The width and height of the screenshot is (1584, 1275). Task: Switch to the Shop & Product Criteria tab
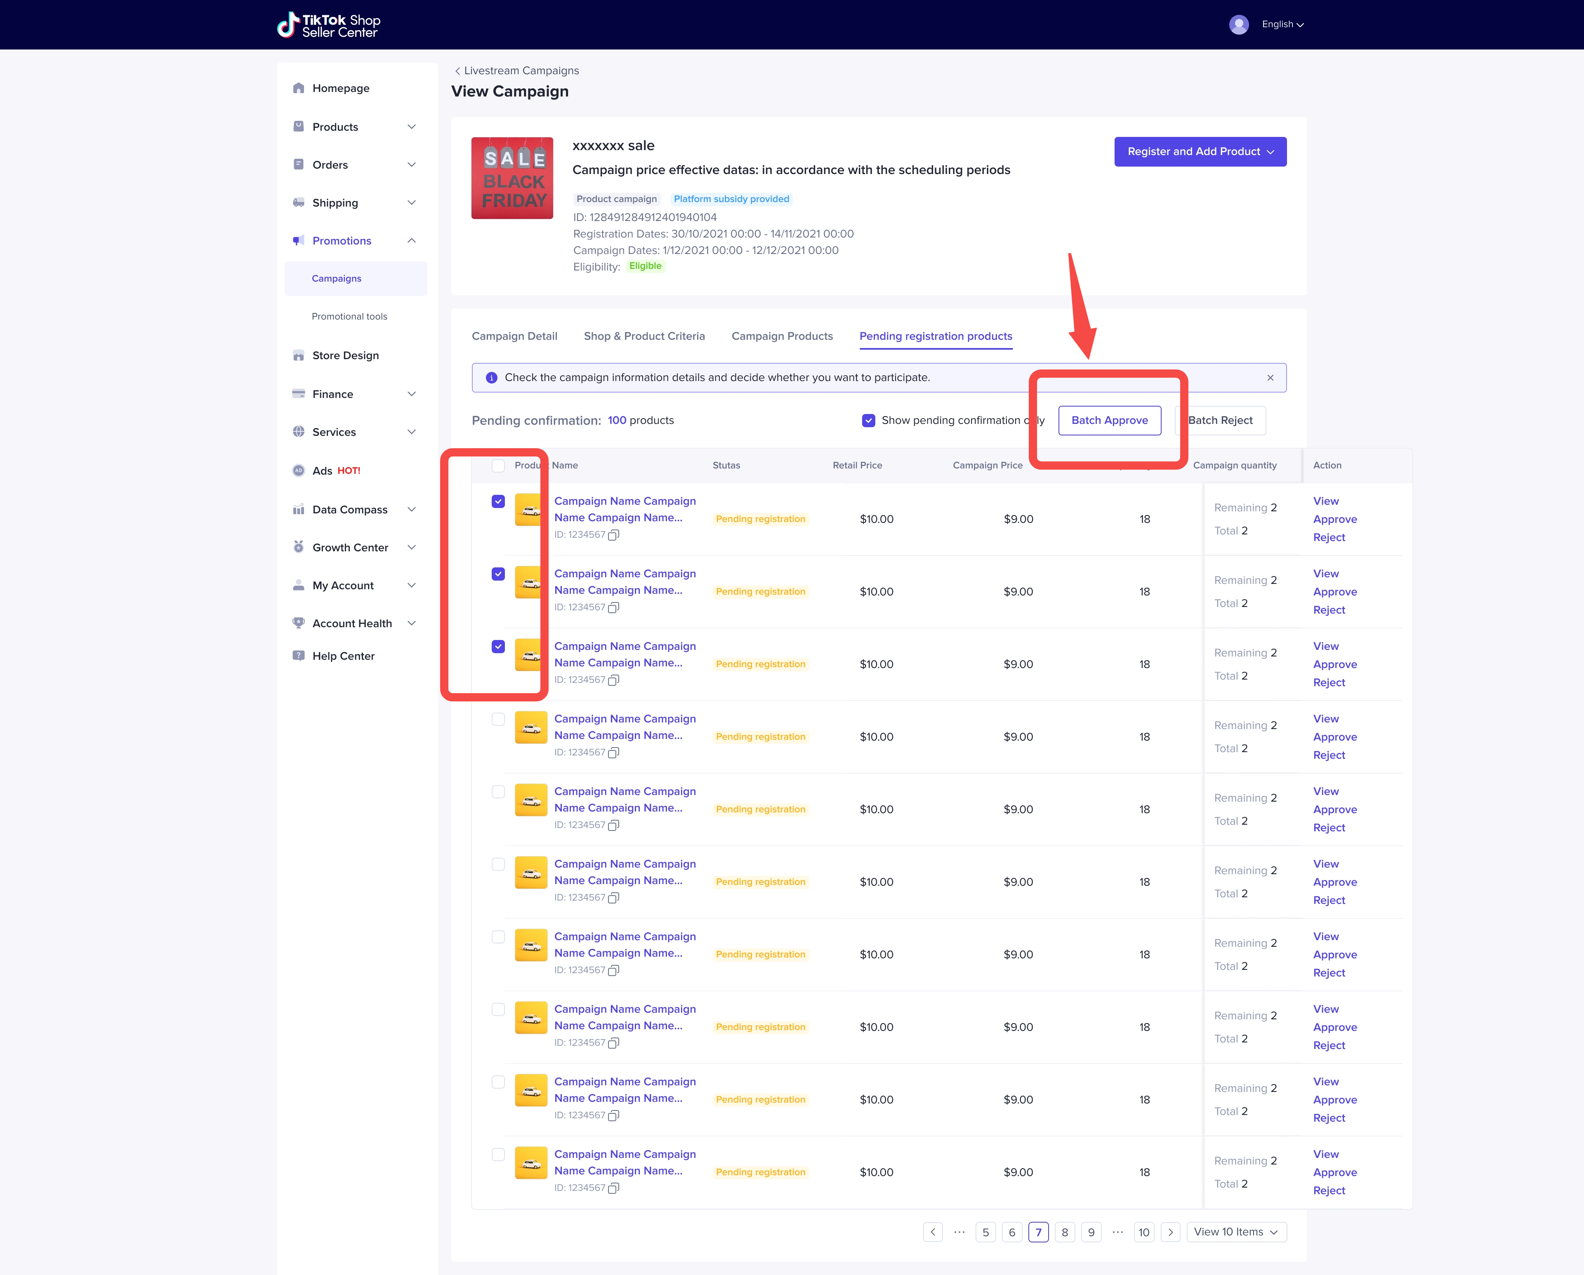[x=643, y=336]
